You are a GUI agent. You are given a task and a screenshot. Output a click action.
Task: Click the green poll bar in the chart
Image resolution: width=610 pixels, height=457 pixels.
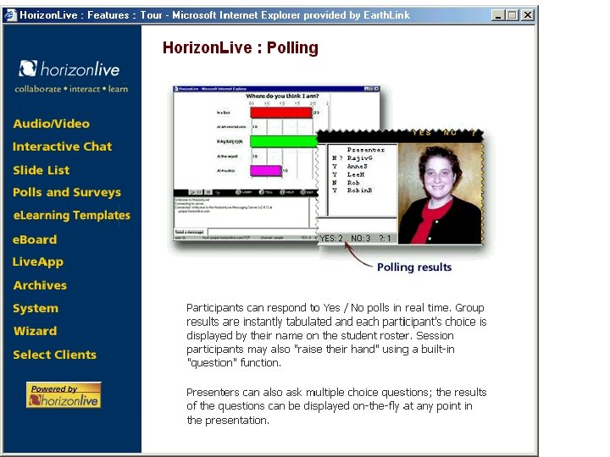[x=284, y=141]
